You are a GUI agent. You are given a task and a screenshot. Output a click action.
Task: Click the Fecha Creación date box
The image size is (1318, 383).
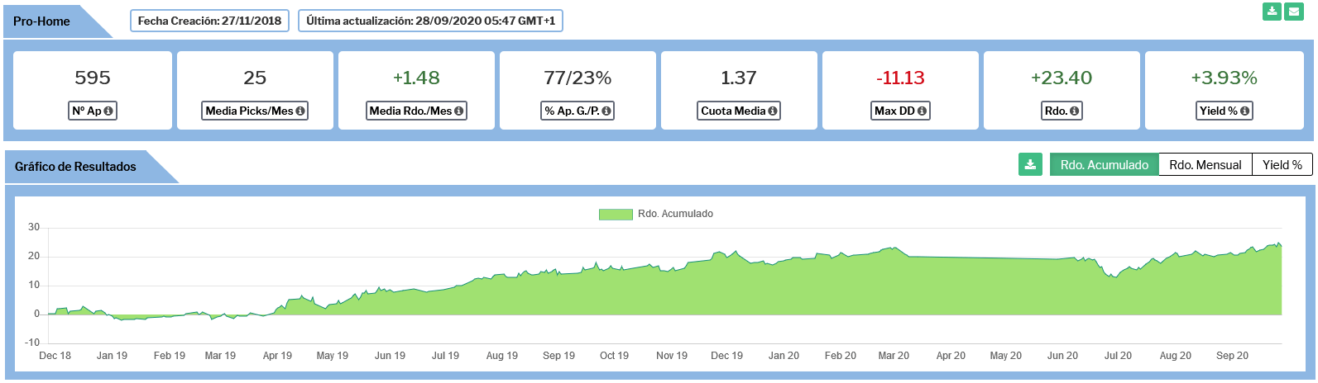coord(209,21)
